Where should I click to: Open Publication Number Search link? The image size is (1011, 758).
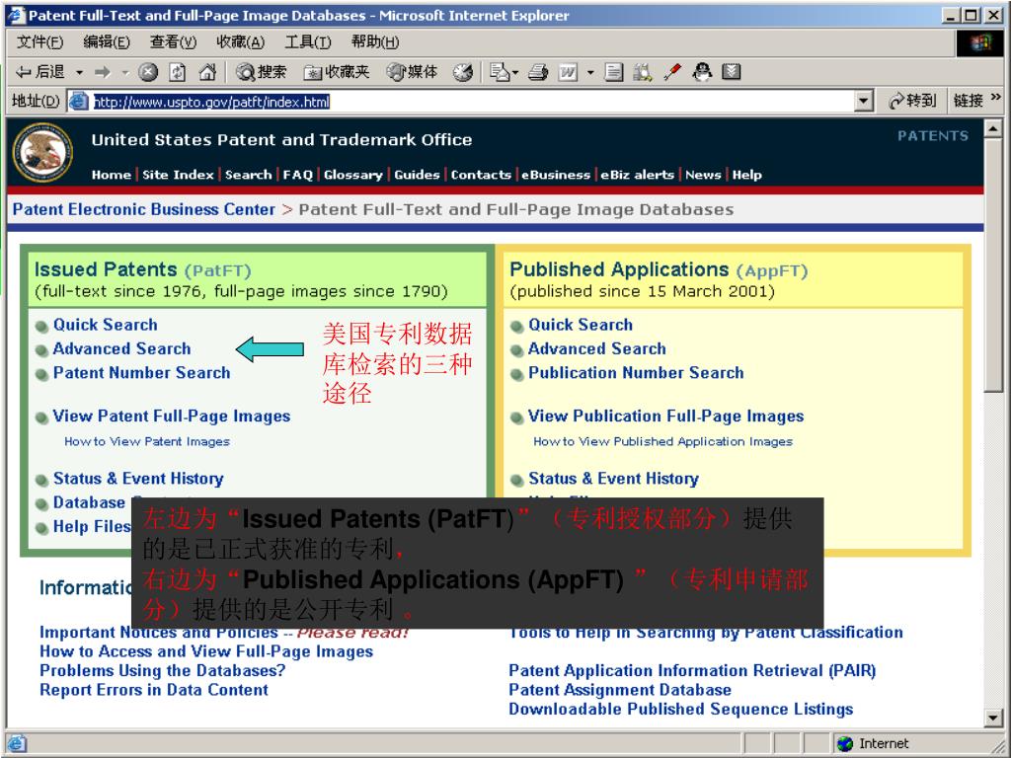click(x=637, y=372)
